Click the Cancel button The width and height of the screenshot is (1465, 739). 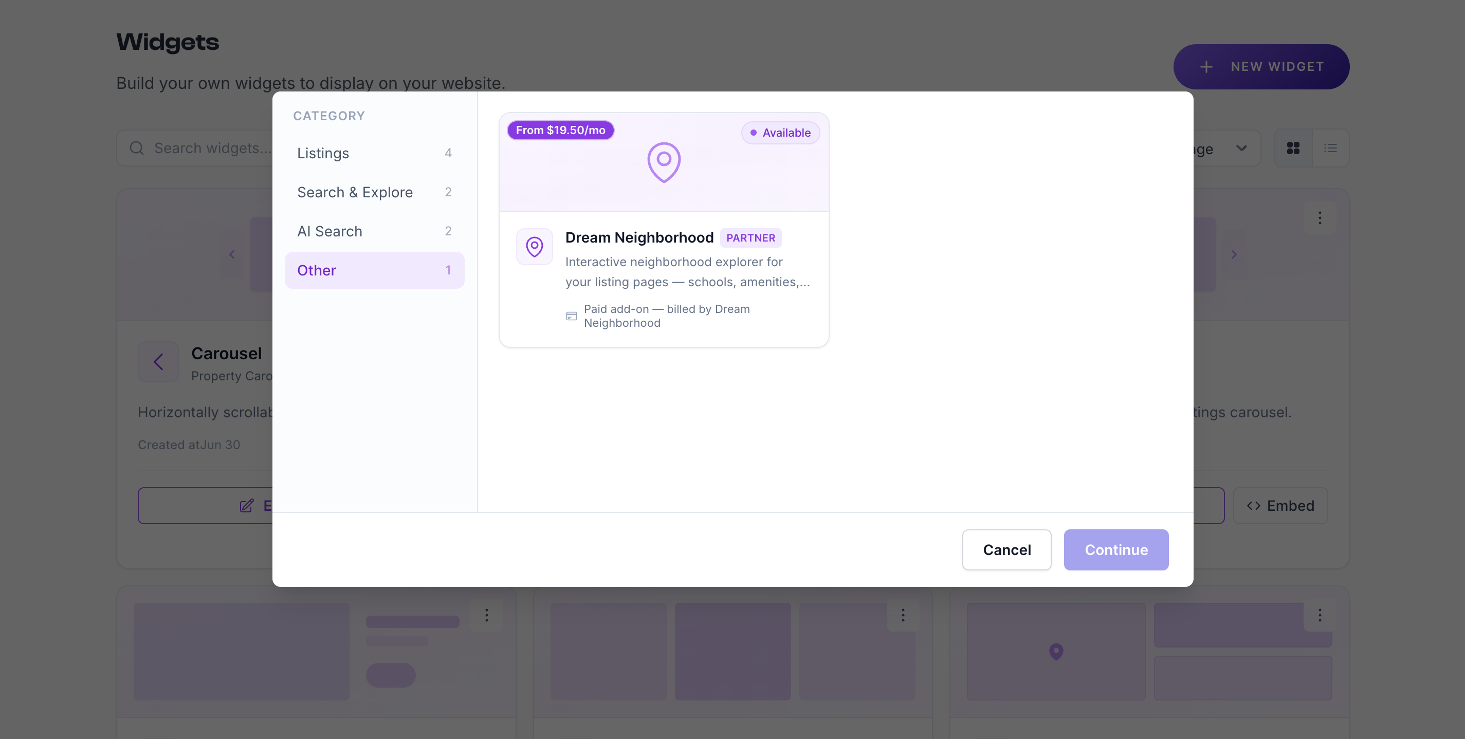tap(1006, 550)
